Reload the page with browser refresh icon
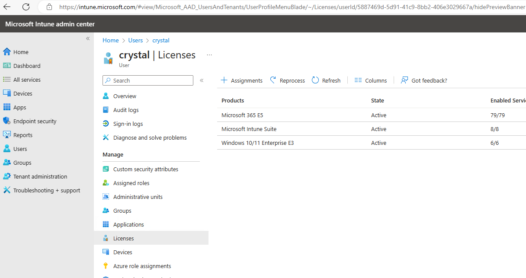 pyautogui.click(x=26, y=7)
